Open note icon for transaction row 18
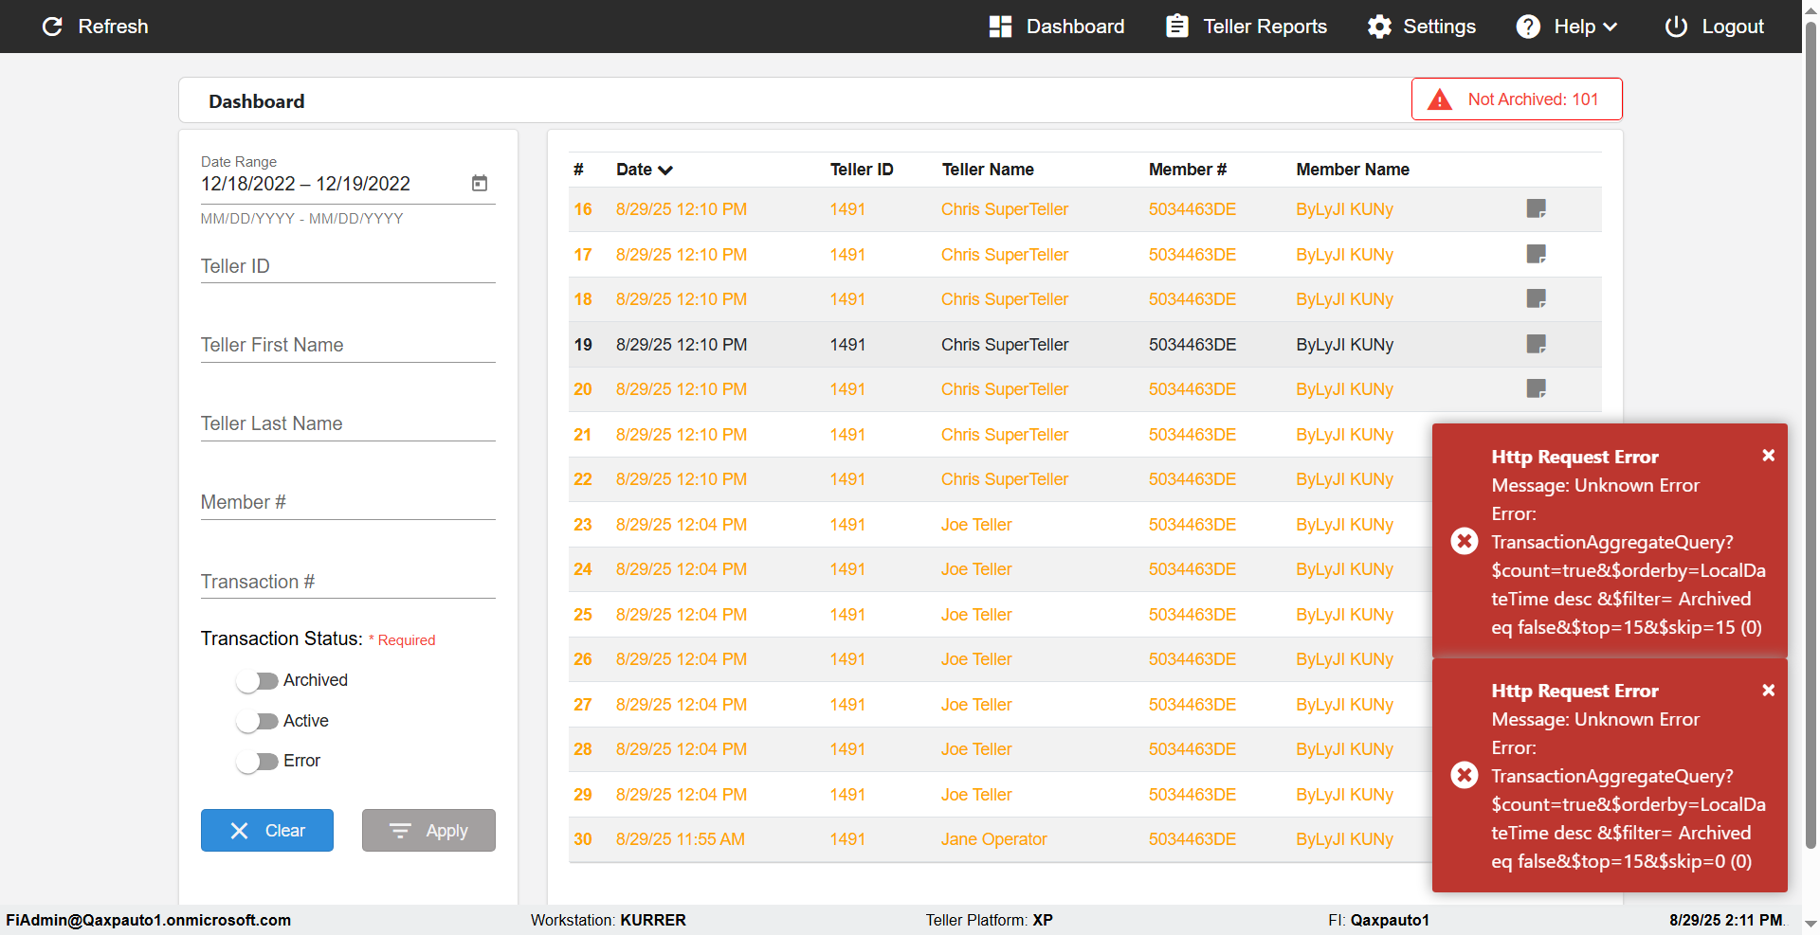Viewport: 1820px width, 935px height. [x=1536, y=298]
